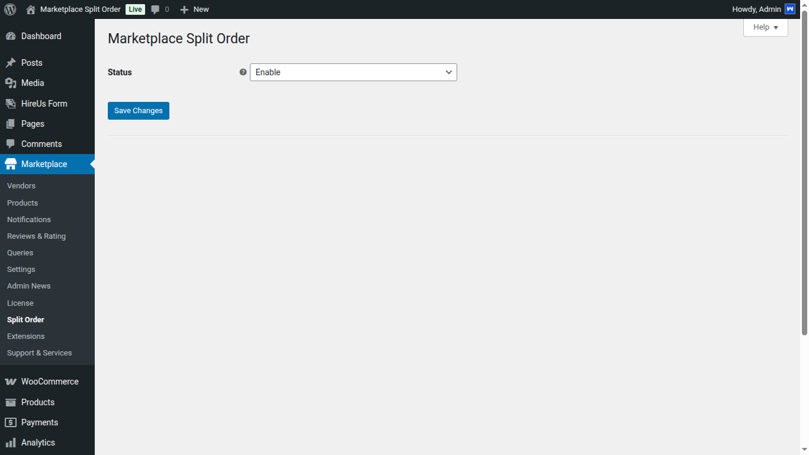Open the Vendors link
This screenshot has height=455, width=809.
pos(21,185)
